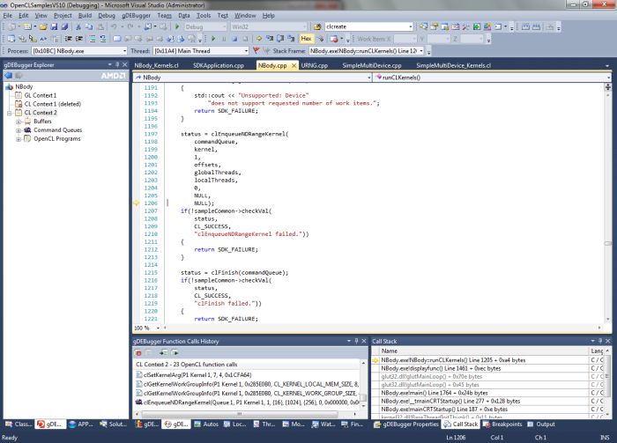The height and width of the screenshot is (443, 617).
Task: Click green Start Debugging arrow beside Debug combo
Action: coord(177,26)
